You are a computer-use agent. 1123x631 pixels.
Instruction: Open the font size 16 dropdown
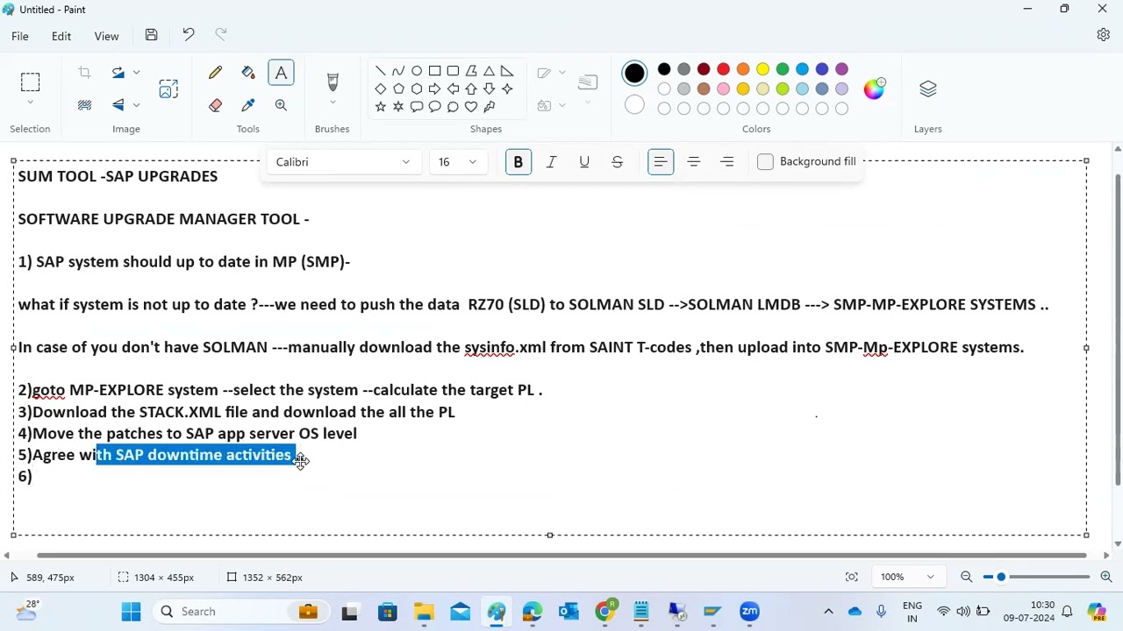tap(458, 162)
